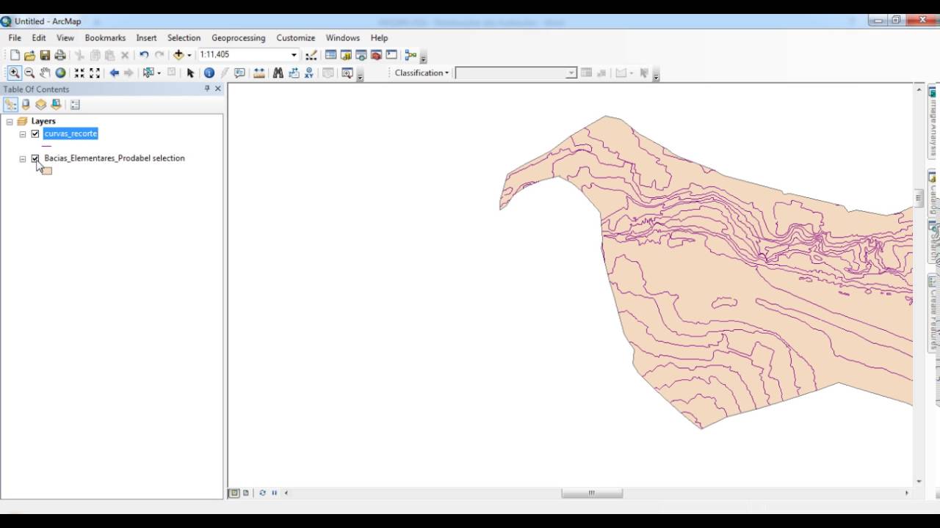Screen dimensions: 940x528
Task: Open an existing map document
Action: click(x=30, y=55)
